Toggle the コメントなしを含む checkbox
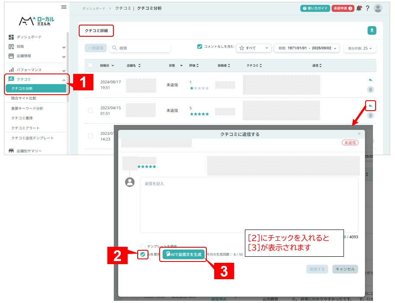 [x=199, y=46]
